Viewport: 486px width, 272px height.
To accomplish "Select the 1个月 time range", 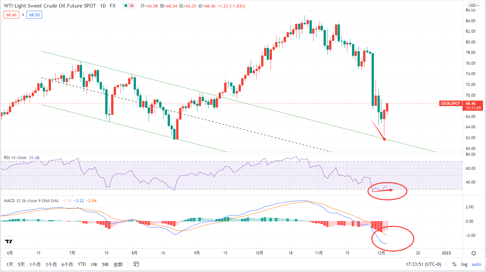I will pos(35,264).
